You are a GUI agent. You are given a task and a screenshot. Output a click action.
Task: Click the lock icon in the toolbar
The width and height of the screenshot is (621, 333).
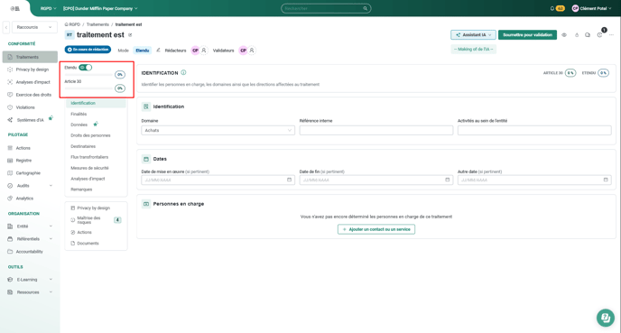(576, 35)
